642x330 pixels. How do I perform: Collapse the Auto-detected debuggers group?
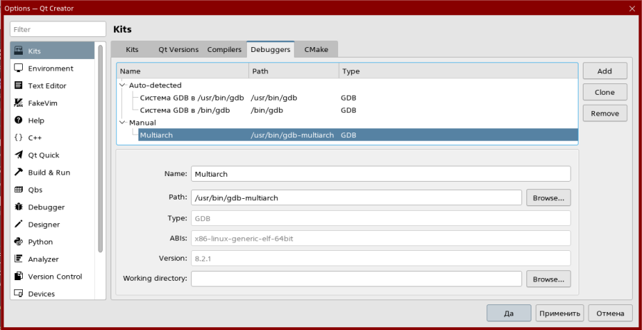pos(122,86)
